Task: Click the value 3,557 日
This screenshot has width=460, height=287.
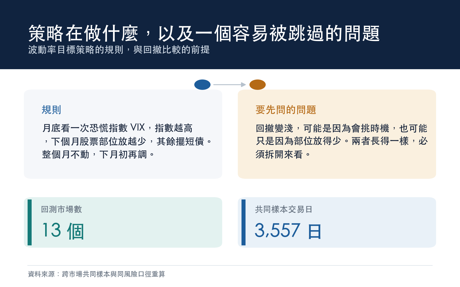Action: [288, 230]
